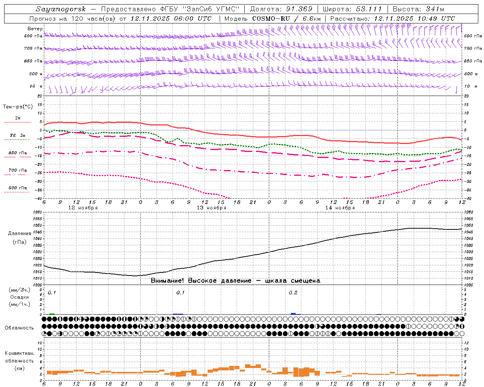Click the 'Ветер' wind panel label
The width and height of the screenshot is (484, 387).
tap(35, 29)
